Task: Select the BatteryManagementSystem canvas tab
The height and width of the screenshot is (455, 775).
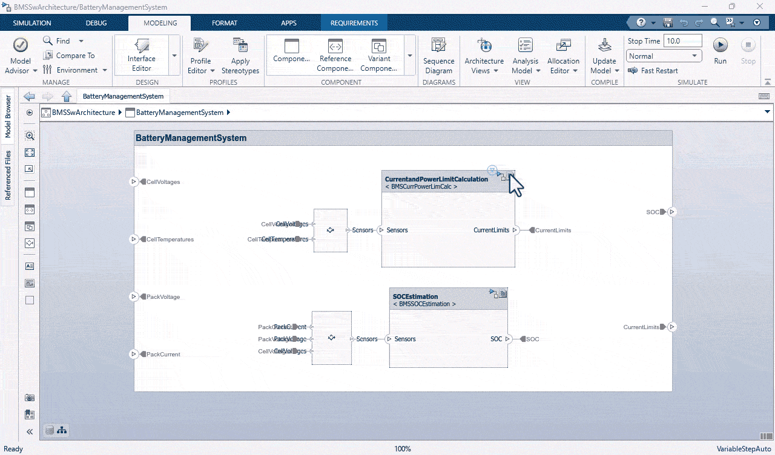Action: (x=123, y=96)
